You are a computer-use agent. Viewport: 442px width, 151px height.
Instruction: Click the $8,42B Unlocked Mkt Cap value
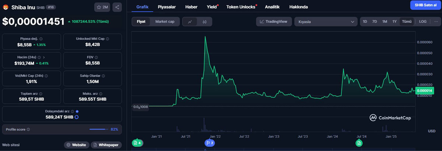coord(92,45)
